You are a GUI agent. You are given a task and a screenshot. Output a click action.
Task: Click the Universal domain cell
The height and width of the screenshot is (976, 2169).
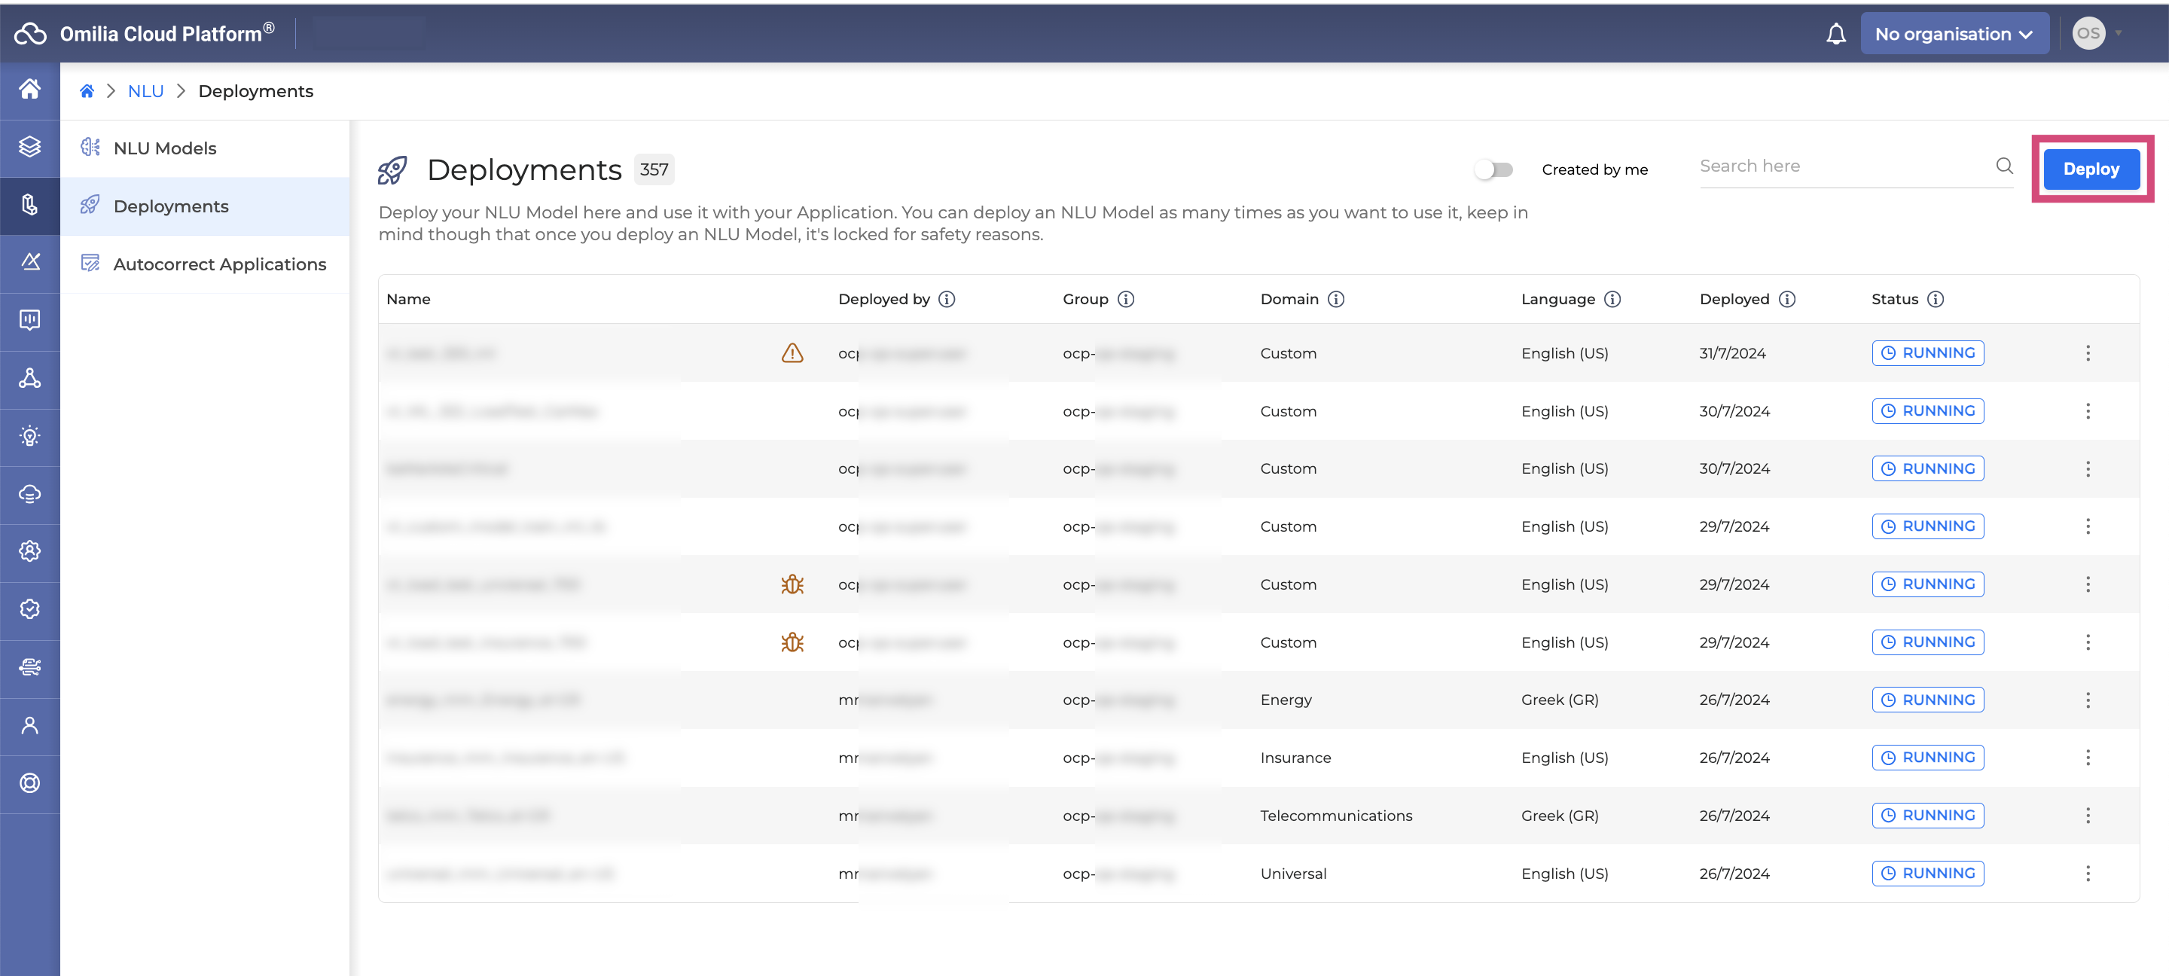pos(1293,874)
